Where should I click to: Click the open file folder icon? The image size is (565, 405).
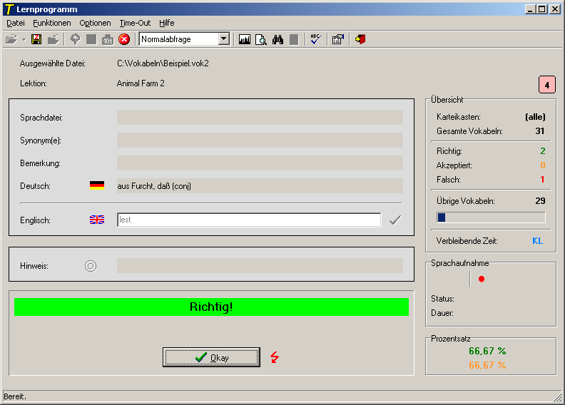tap(11, 39)
